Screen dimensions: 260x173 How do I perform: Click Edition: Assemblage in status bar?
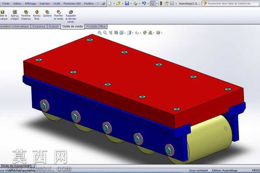point(225,170)
